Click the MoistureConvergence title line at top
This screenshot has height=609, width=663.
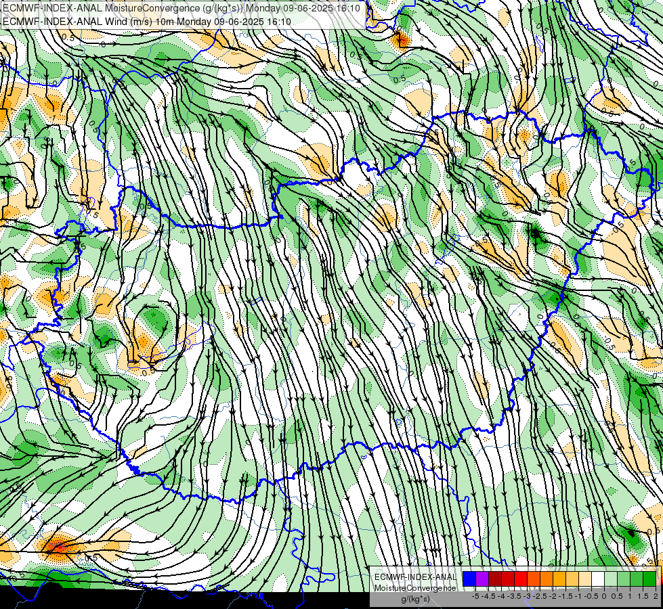click(181, 8)
